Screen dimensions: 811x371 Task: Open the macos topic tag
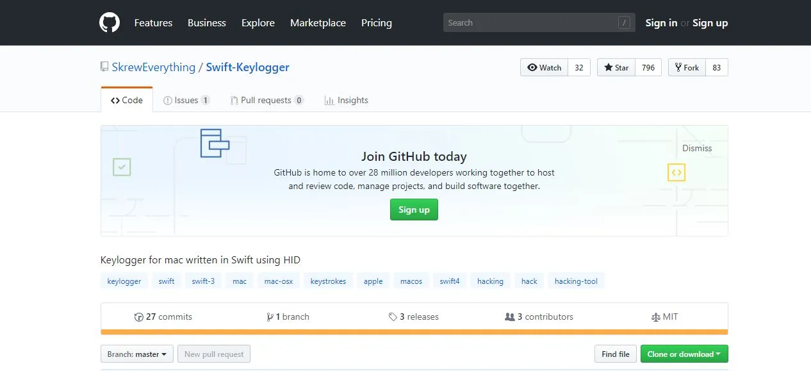pyautogui.click(x=411, y=281)
